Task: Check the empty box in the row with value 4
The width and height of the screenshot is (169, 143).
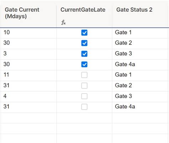Action: click(84, 96)
